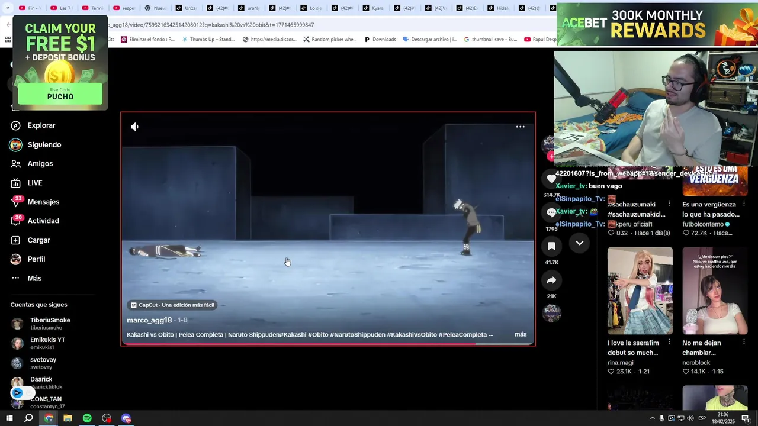Open the three-dot options on the video player

click(x=520, y=127)
